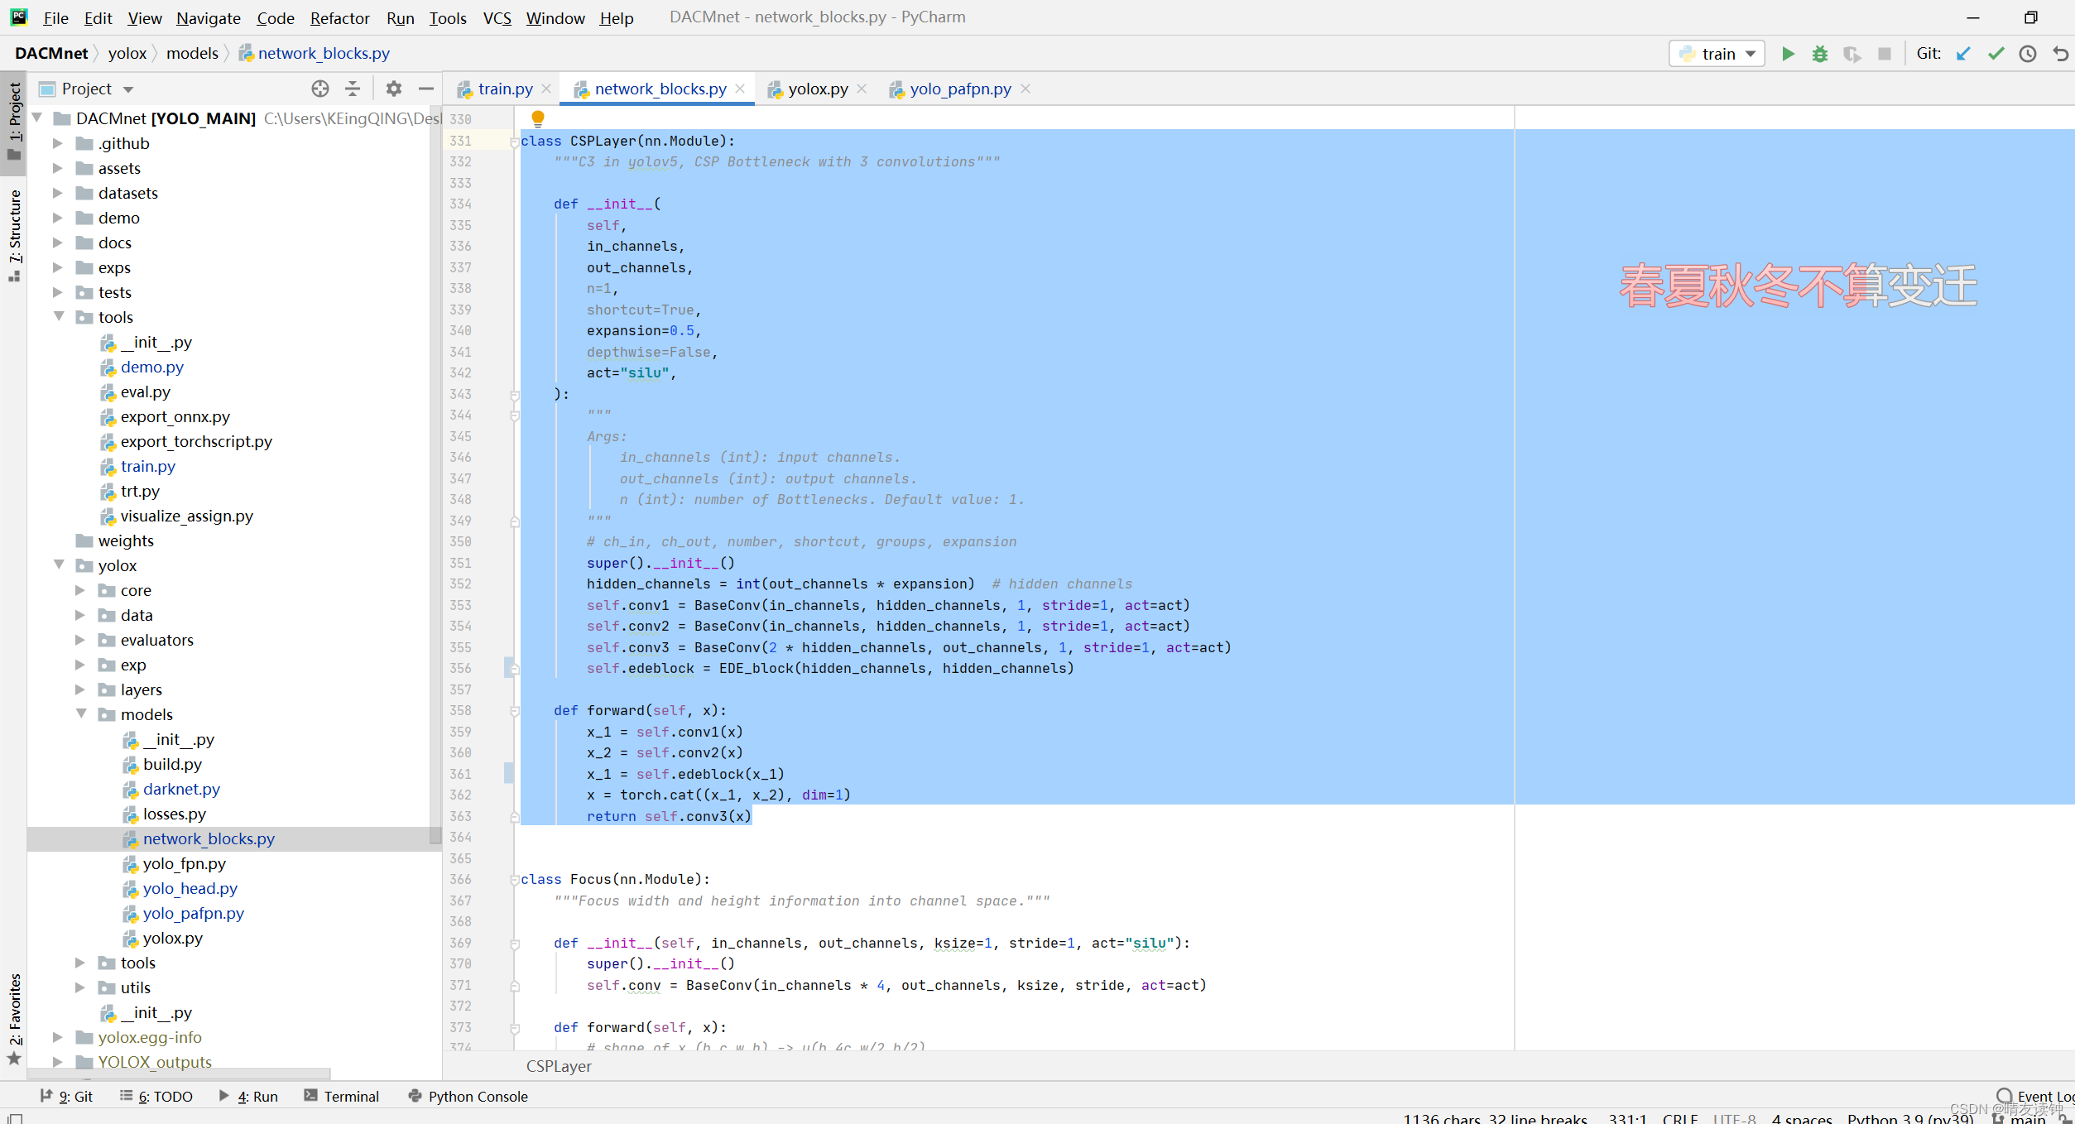Toggle the Structure side tool button
The image size is (2075, 1124).
pos(14,236)
